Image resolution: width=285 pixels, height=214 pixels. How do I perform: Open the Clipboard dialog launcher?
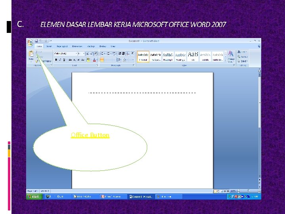pyautogui.click(x=51, y=65)
